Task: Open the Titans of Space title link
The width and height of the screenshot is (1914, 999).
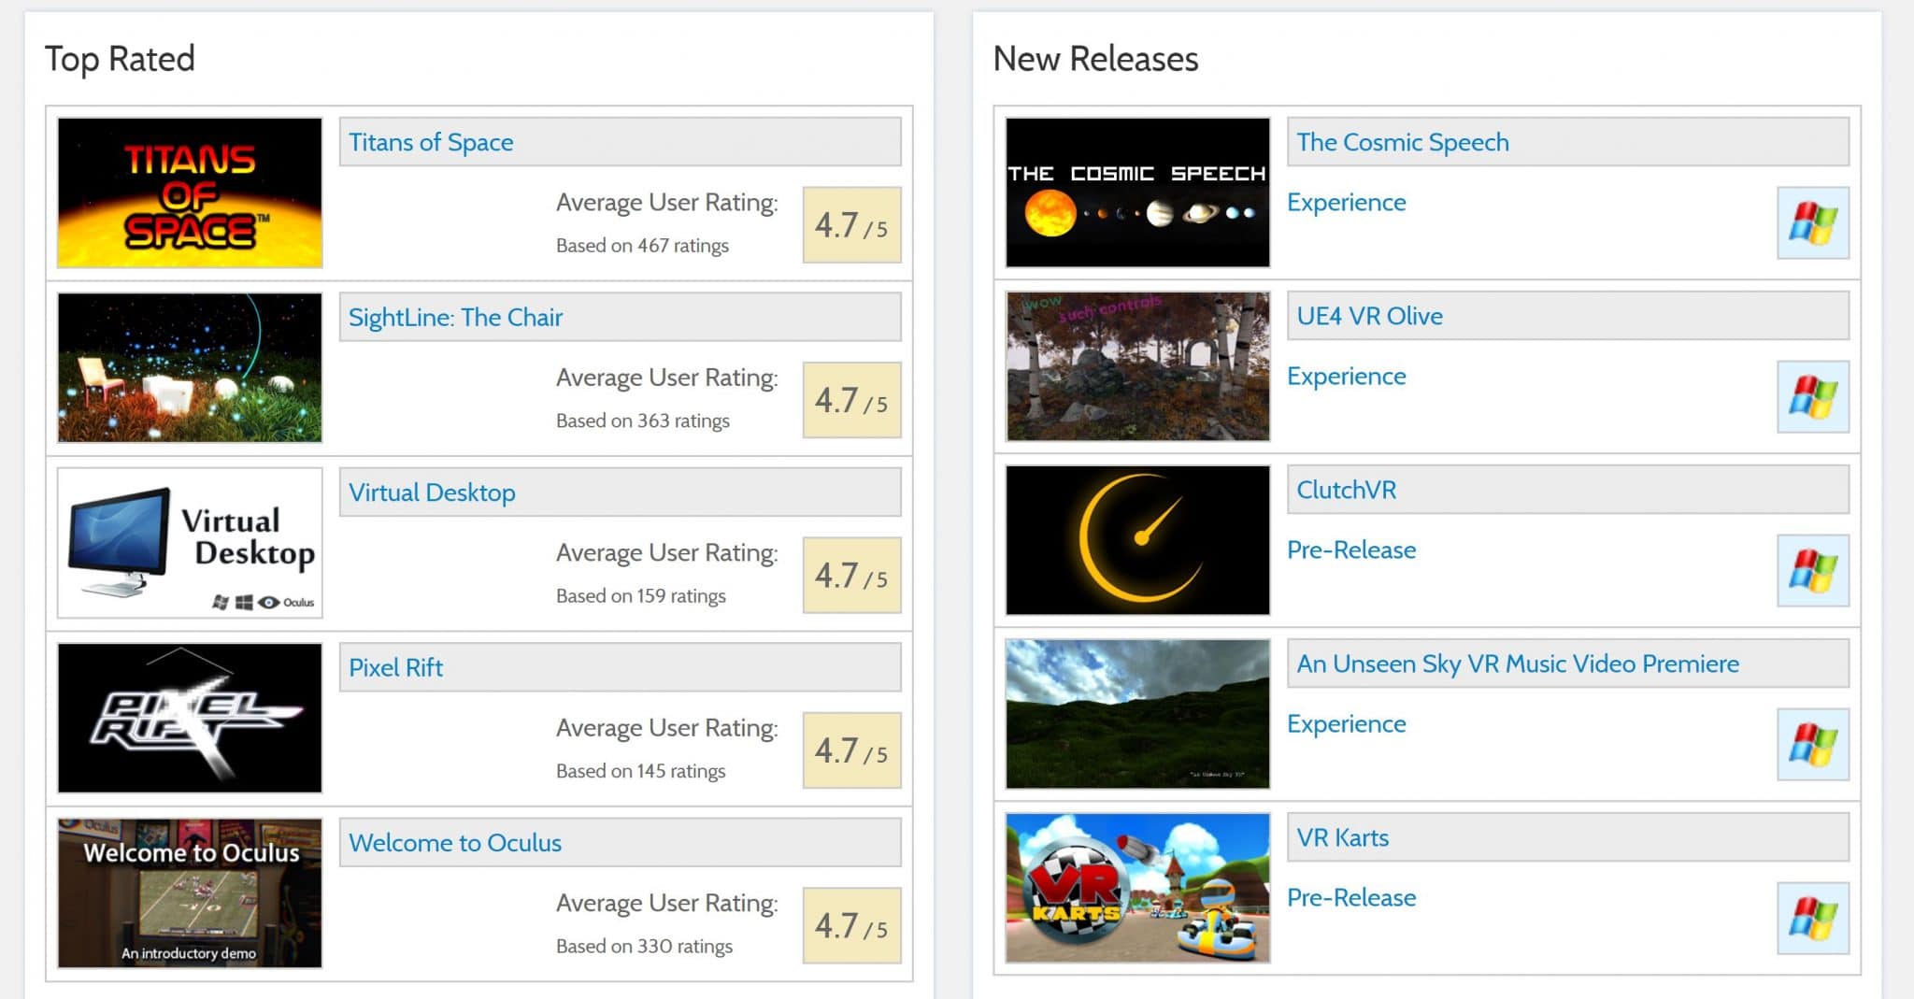Action: coord(431,142)
